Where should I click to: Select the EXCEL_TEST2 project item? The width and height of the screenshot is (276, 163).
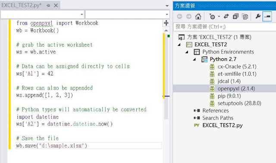coord(211,44)
